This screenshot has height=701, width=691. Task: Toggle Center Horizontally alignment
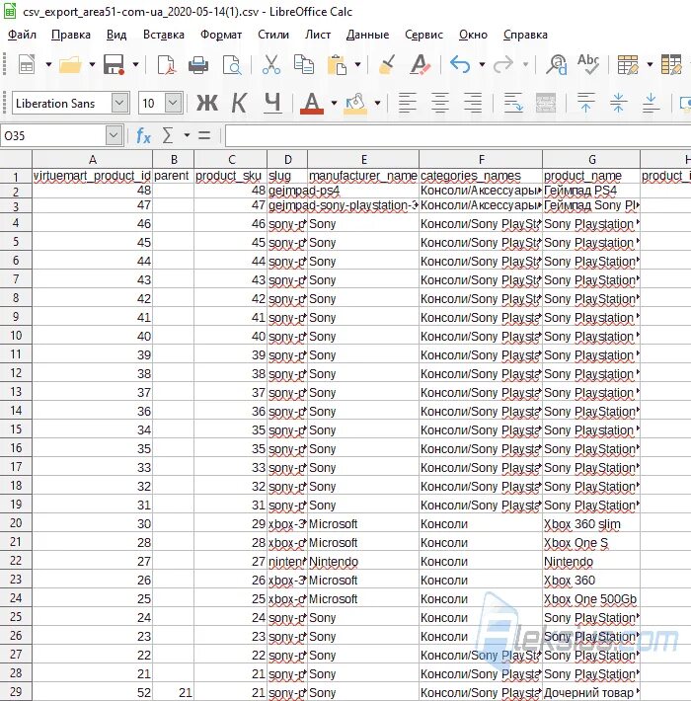[x=440, y=103]
